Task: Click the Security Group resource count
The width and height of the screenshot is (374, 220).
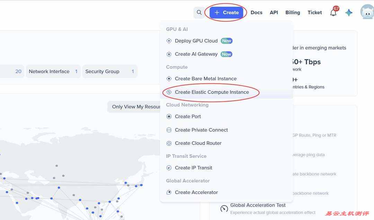Action: (x=133, y=71)
